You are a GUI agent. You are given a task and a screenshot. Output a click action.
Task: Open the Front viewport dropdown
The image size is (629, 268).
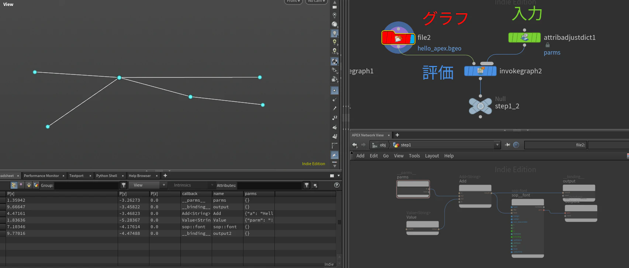(x=293, y=1)
